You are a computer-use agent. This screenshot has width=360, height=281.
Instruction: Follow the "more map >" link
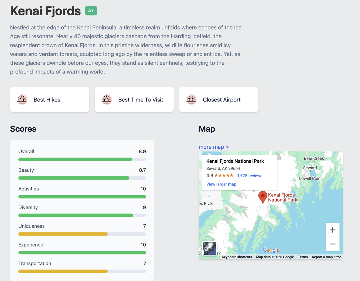(214, 147)
